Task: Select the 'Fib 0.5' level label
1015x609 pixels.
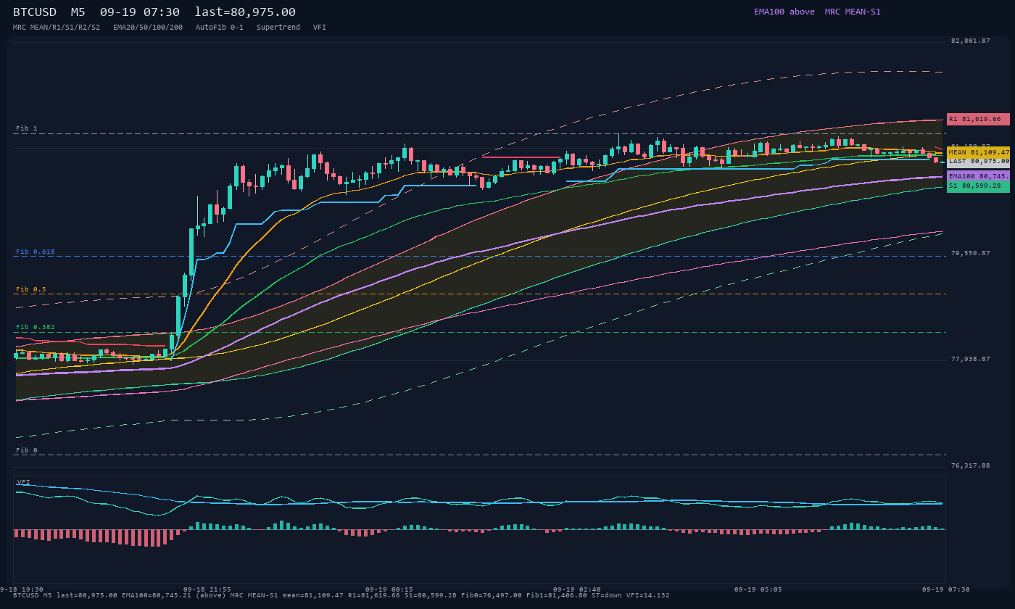Action: [31, 289]
